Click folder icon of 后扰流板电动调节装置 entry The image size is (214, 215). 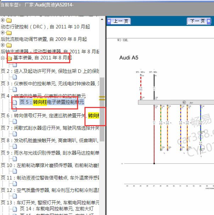9,33
